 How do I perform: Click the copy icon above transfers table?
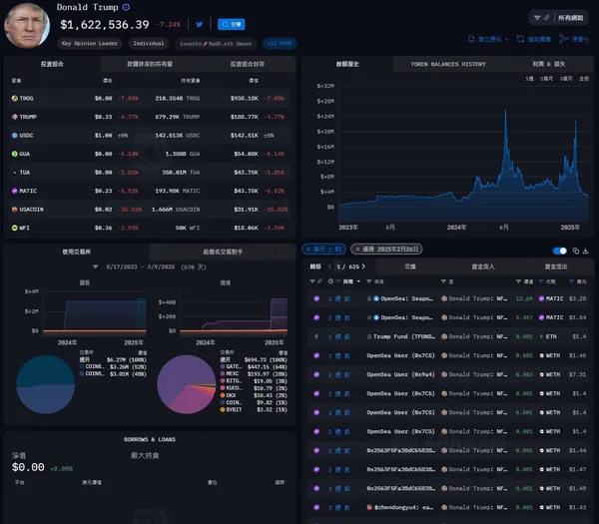(x=576, y=251)
